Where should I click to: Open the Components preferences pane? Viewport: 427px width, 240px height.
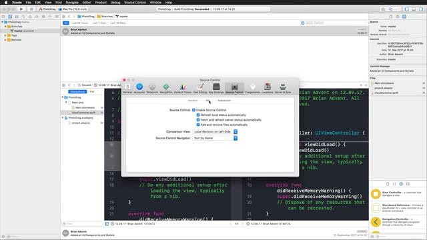[x=252, y=89]
